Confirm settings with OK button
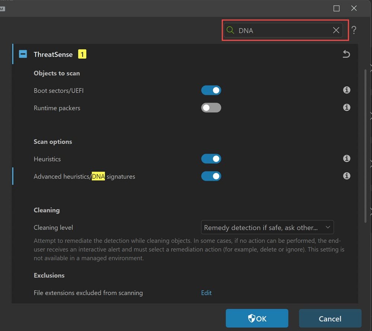372x331 pixels. pos(257,318)
